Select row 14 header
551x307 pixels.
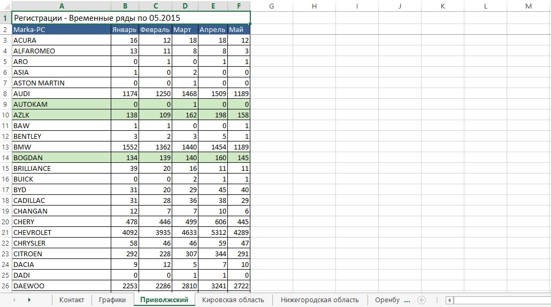tap(5, 158)
